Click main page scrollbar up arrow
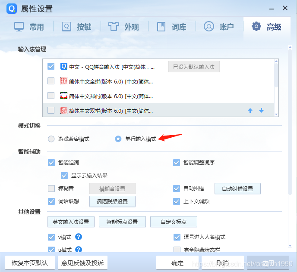The image size is (297, 272). point(290,46)
